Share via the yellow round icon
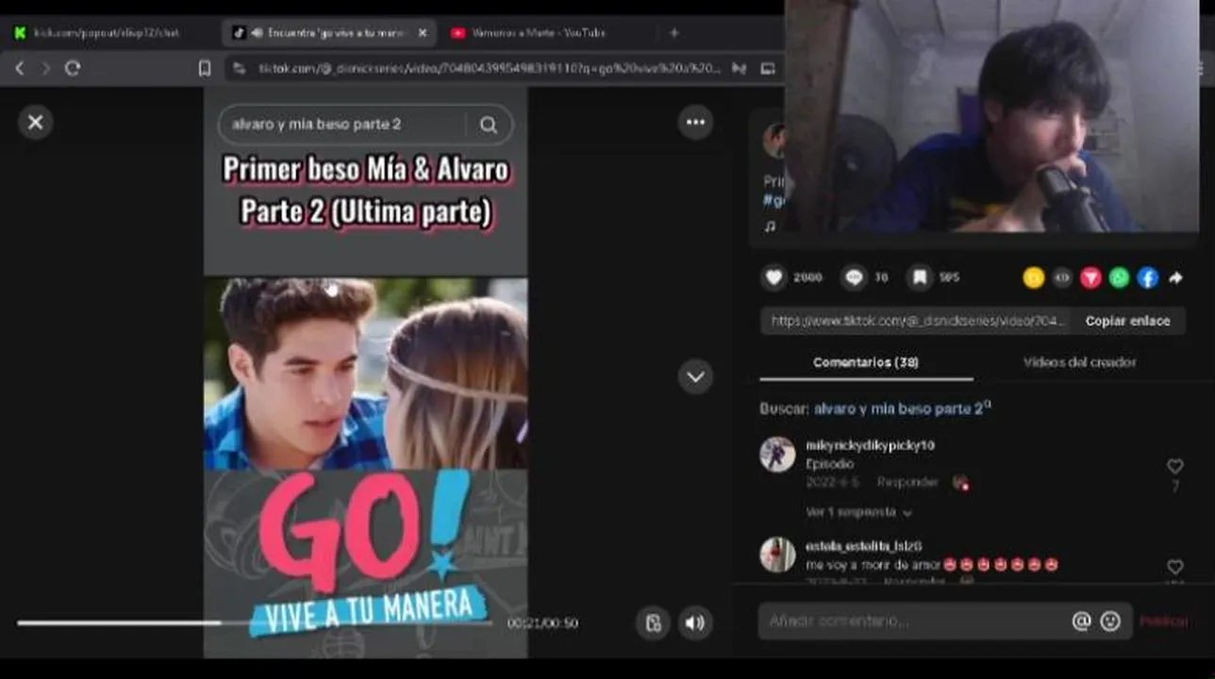This screenshot has width=1215, height=679. tap(1034, 277)
